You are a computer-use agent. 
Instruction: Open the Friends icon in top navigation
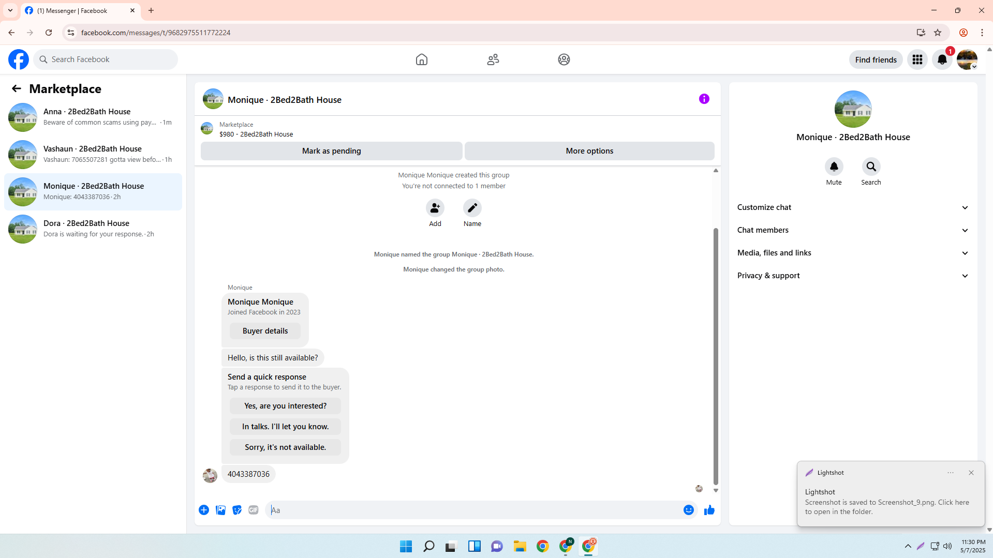(x=493, y=59)
